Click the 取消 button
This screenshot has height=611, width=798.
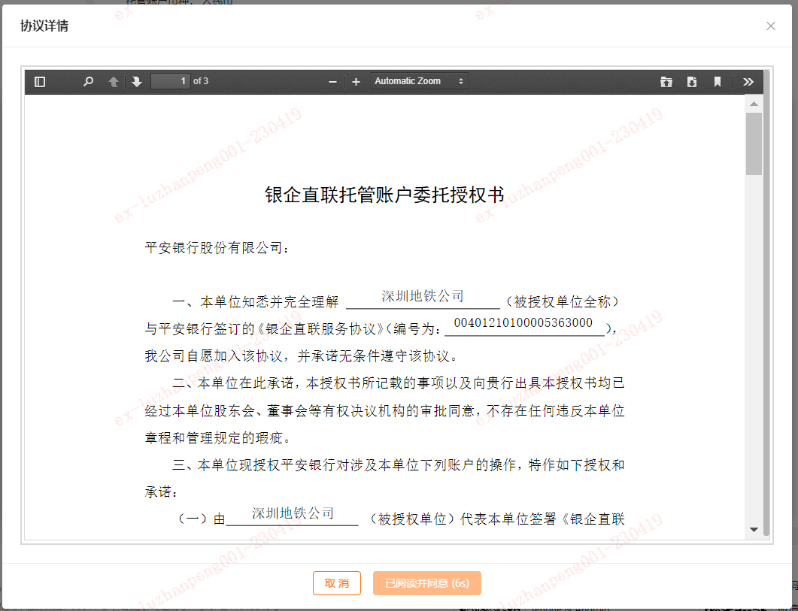[x=337, y=583]
